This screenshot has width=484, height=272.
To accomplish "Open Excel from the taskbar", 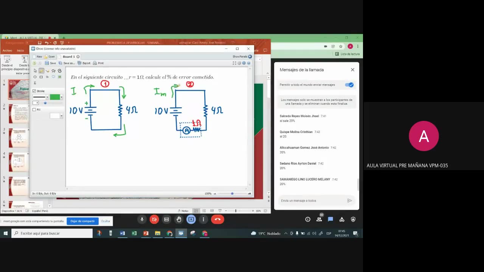I will (134, 233).
